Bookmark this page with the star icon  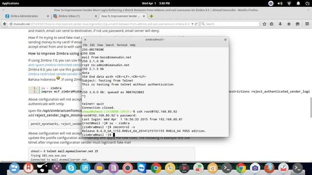click(264, 24)
